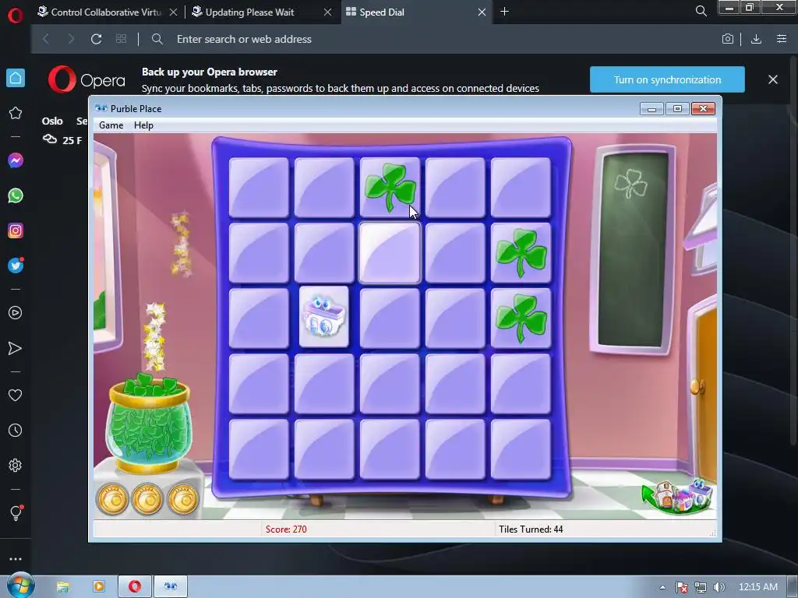Screen dimensions: 798x598
Task: Open the heart Pinboards icon in sidebar
Action: coord(16,395)
